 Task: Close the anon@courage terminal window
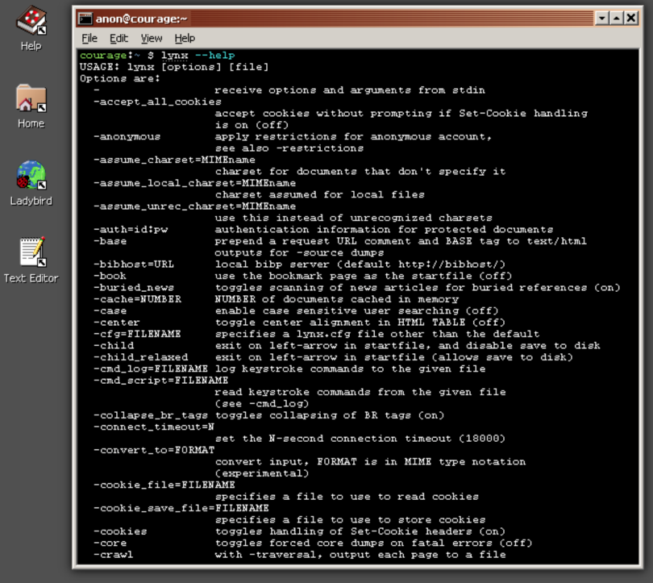(631, 19)
